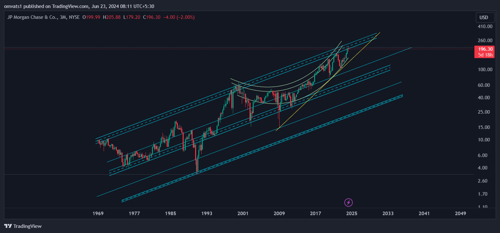500x233 pixels.
Task: Click the −4.00 (−2.00%) change value
Action: [x=179, y=17]
